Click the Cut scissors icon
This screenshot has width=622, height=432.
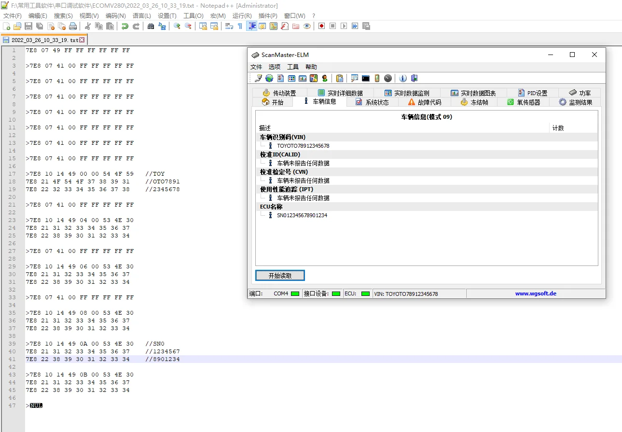(x=87, y=26)
